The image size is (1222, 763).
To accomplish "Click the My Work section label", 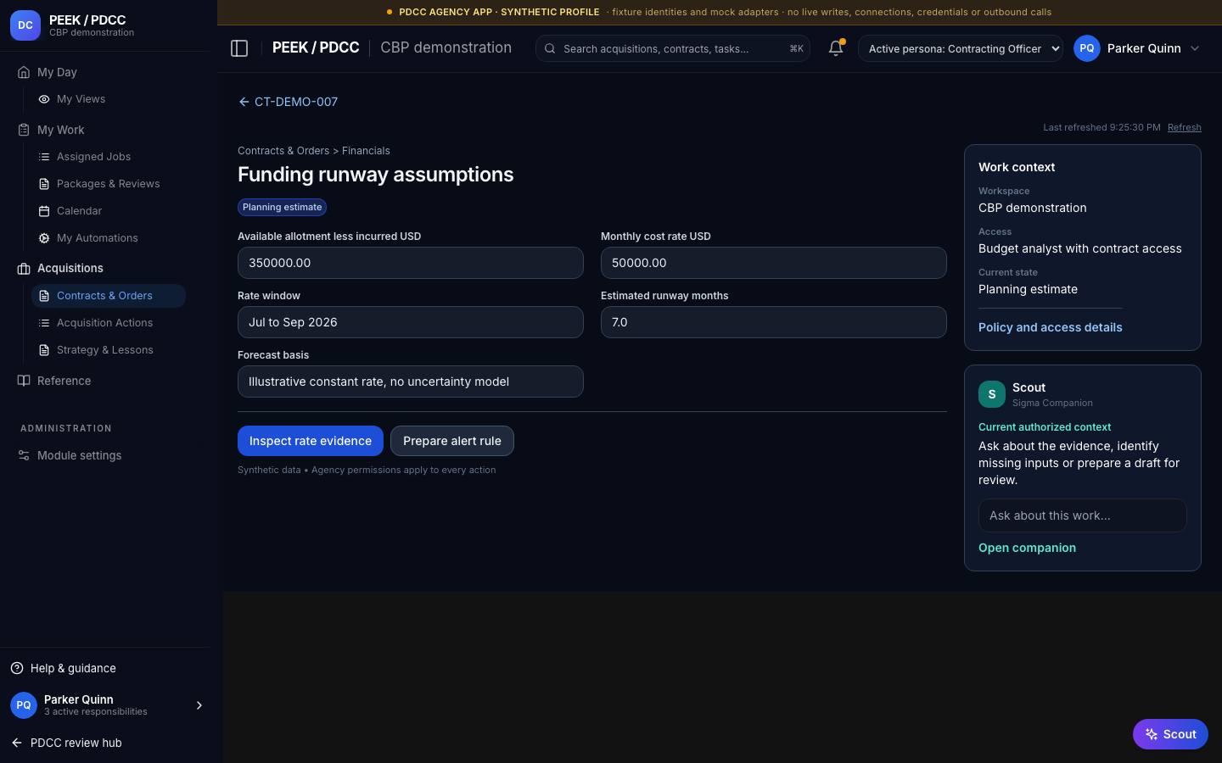I will pyautogui.click(x=61, y=130).
